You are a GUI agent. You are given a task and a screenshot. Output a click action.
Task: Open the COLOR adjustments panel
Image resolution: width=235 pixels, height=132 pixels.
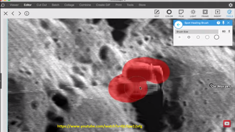coord(169,13)
